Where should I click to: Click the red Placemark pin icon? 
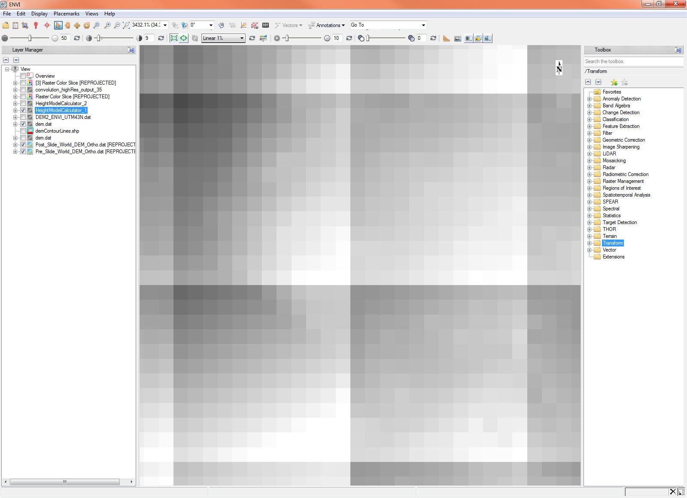36,25
